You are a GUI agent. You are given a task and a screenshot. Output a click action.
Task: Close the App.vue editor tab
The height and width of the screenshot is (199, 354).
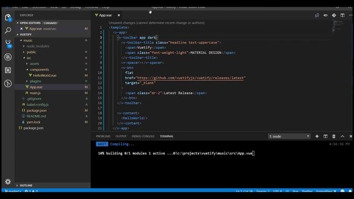119,15
